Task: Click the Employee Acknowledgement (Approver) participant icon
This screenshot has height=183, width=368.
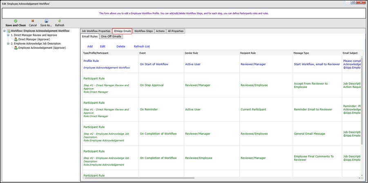Action: click(16, 48)
